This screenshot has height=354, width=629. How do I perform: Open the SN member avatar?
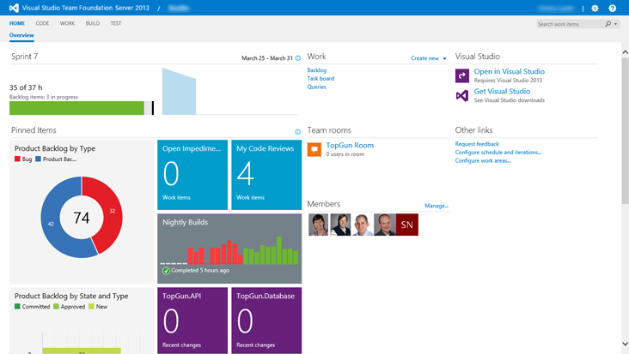406,225
